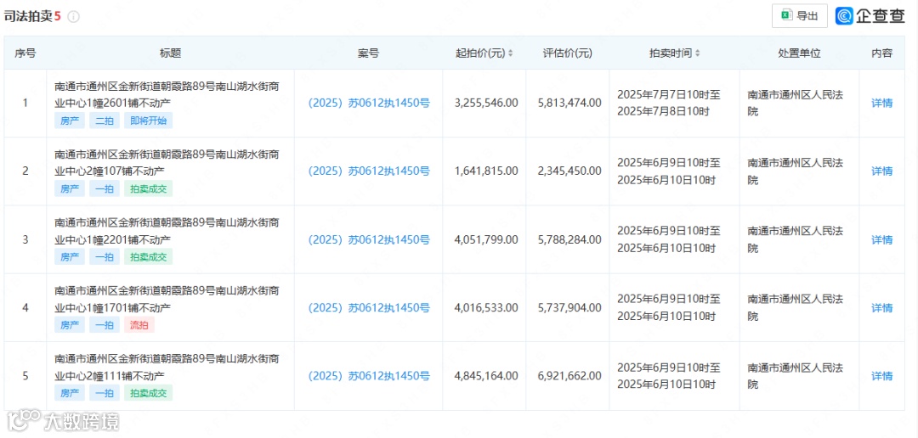Click 拍卖成交 tag in the 1幢2201铺 row
The image size is (918, 438).
pyautogui.click(x=148, y=256)
